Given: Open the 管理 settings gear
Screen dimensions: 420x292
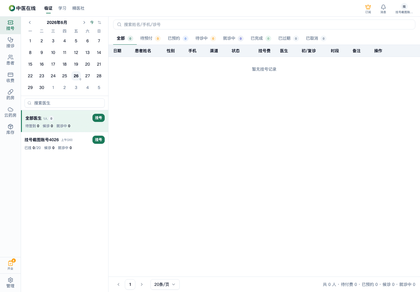Looking at the screenshot, I should point(10,283).
